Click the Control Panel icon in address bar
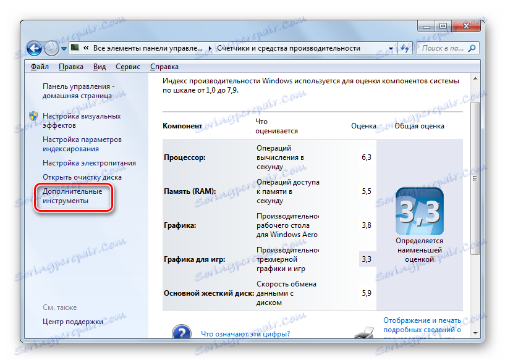The height and width of the screenshot is (363, 505). pyautogui.click(x=75, y=48)
